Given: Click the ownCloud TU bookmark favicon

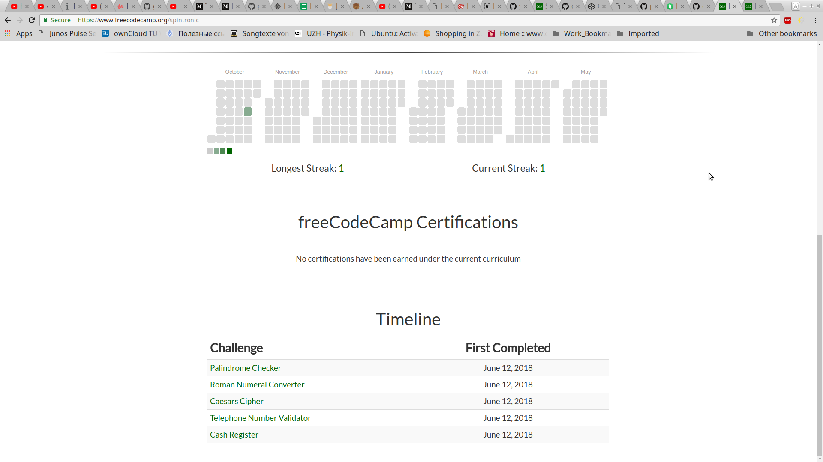Looking at the screenshot, I should pyautogui.click(x=105, y=33).
